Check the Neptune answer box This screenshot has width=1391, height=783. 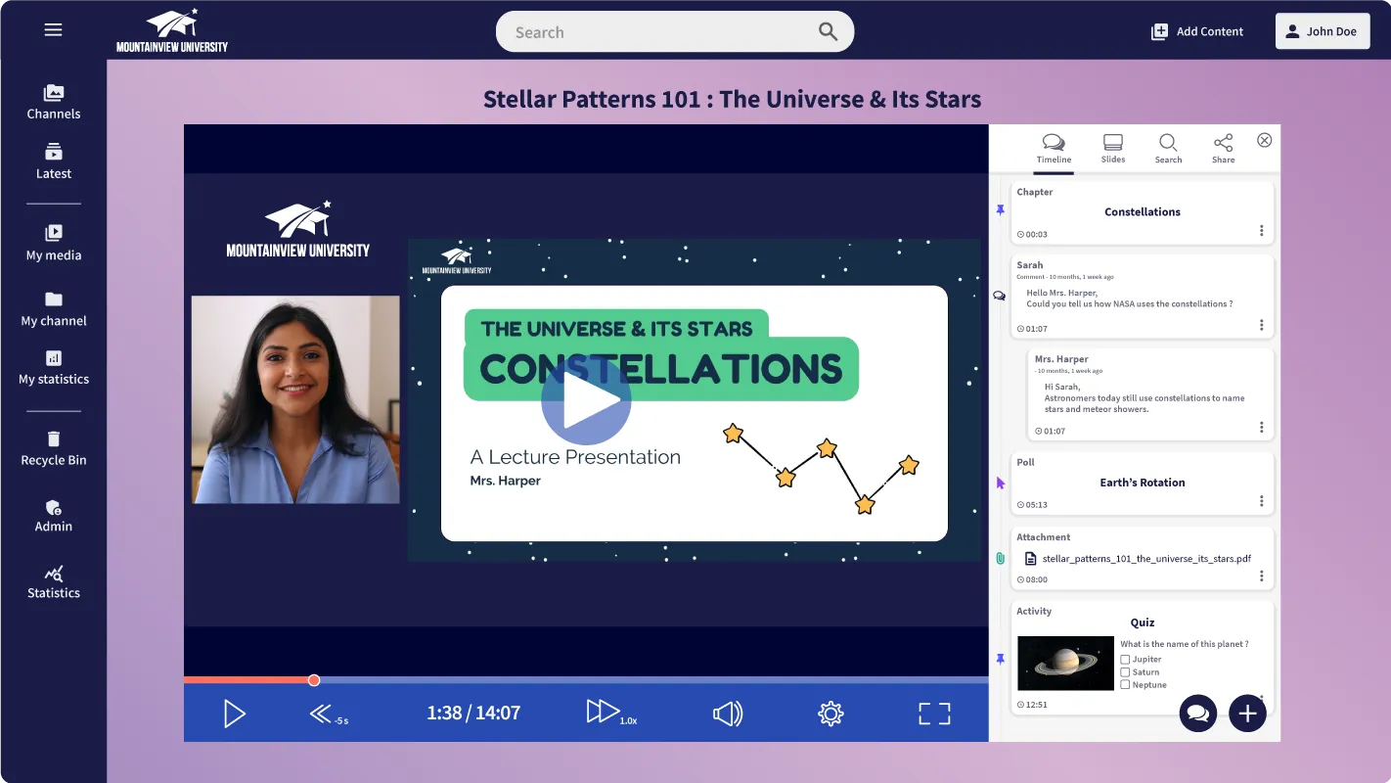coord(1125,685)
